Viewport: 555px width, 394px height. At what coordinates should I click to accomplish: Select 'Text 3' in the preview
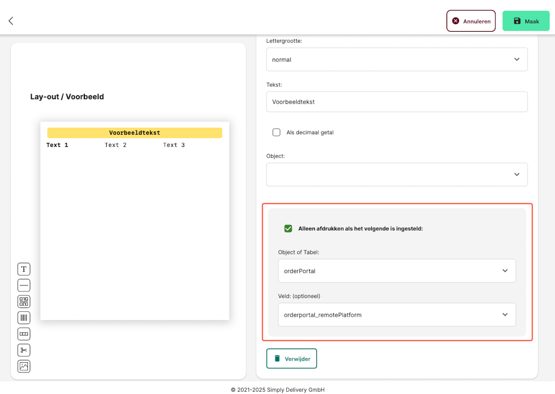coord(174,145)
